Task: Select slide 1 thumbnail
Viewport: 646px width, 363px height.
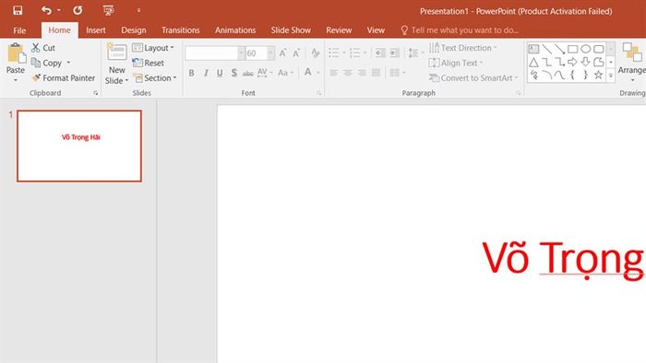Action: (79, 146)
